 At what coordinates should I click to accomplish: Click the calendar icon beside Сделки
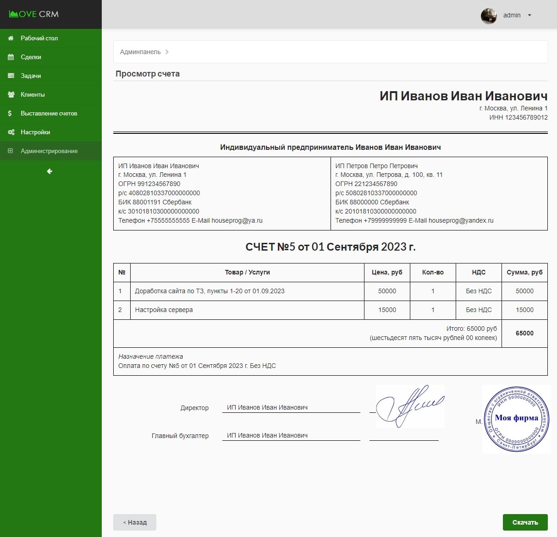[11, 57]
